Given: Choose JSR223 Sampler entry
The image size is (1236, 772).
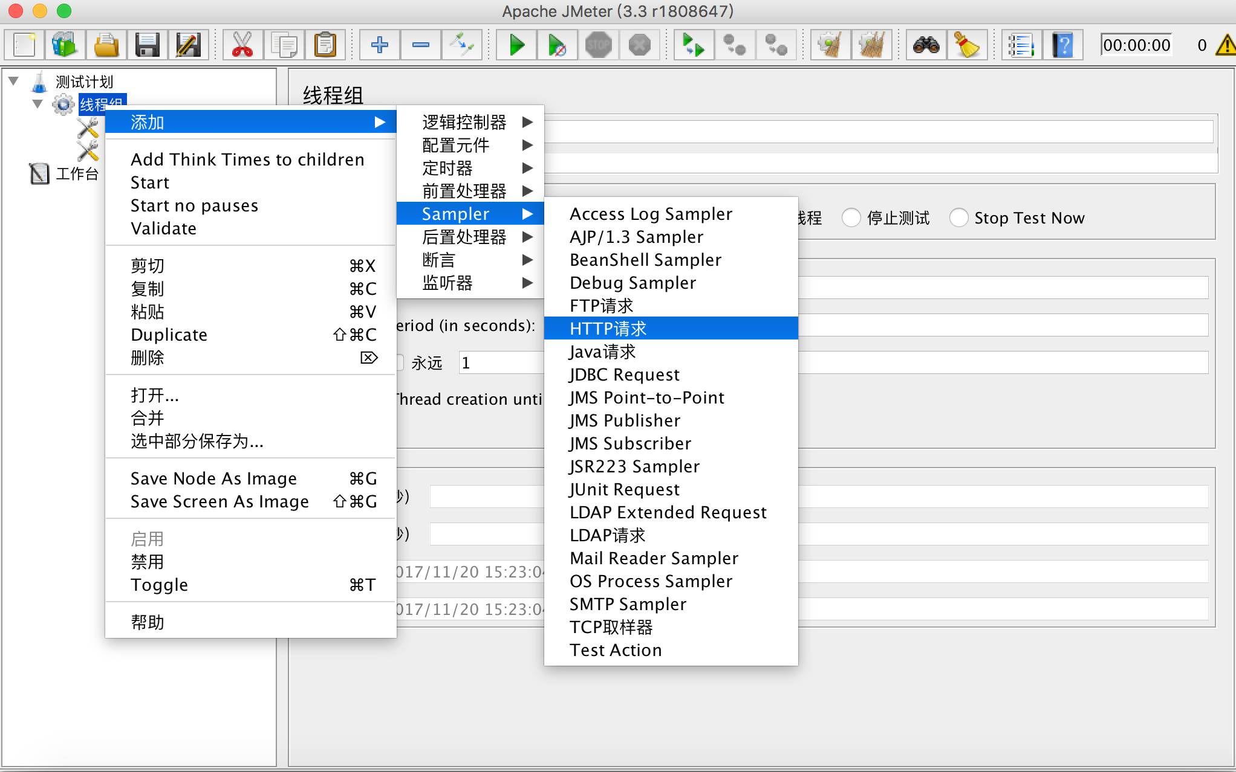Looking at the screenshot, I should pos(671,466).
